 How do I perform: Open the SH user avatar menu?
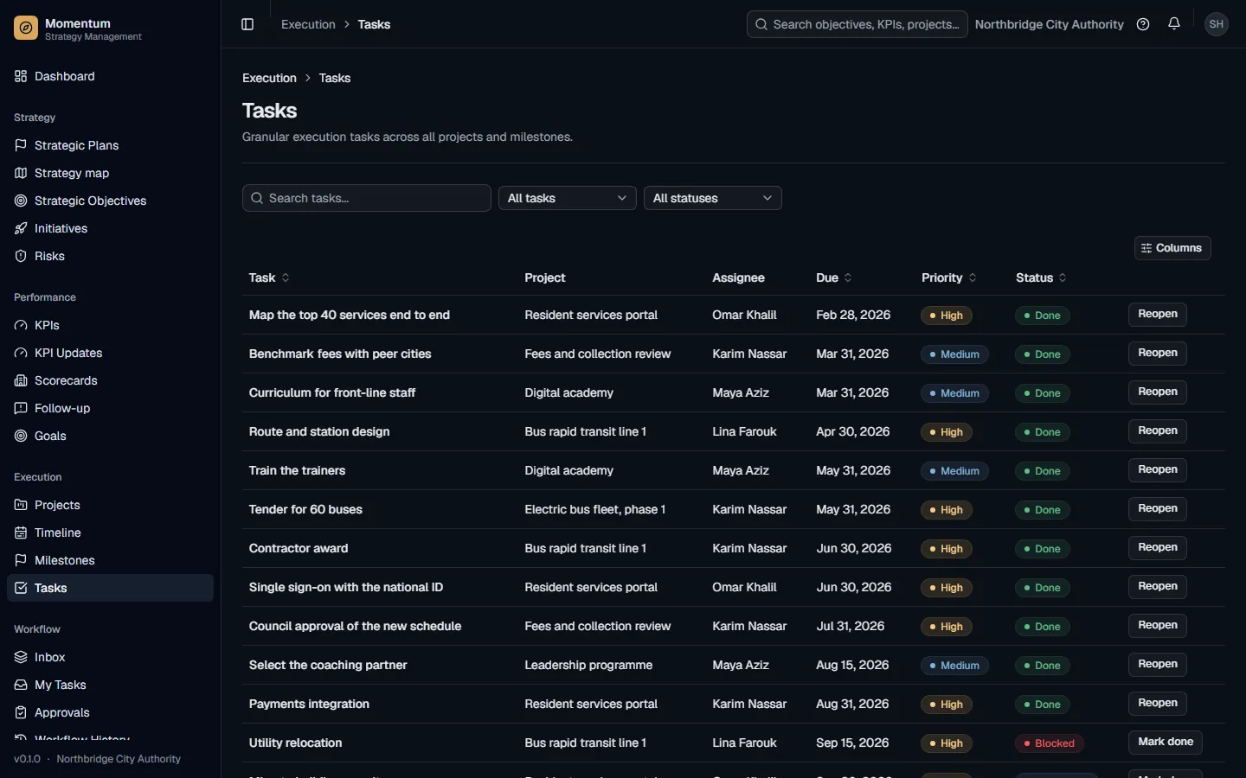coord(1217,24)
